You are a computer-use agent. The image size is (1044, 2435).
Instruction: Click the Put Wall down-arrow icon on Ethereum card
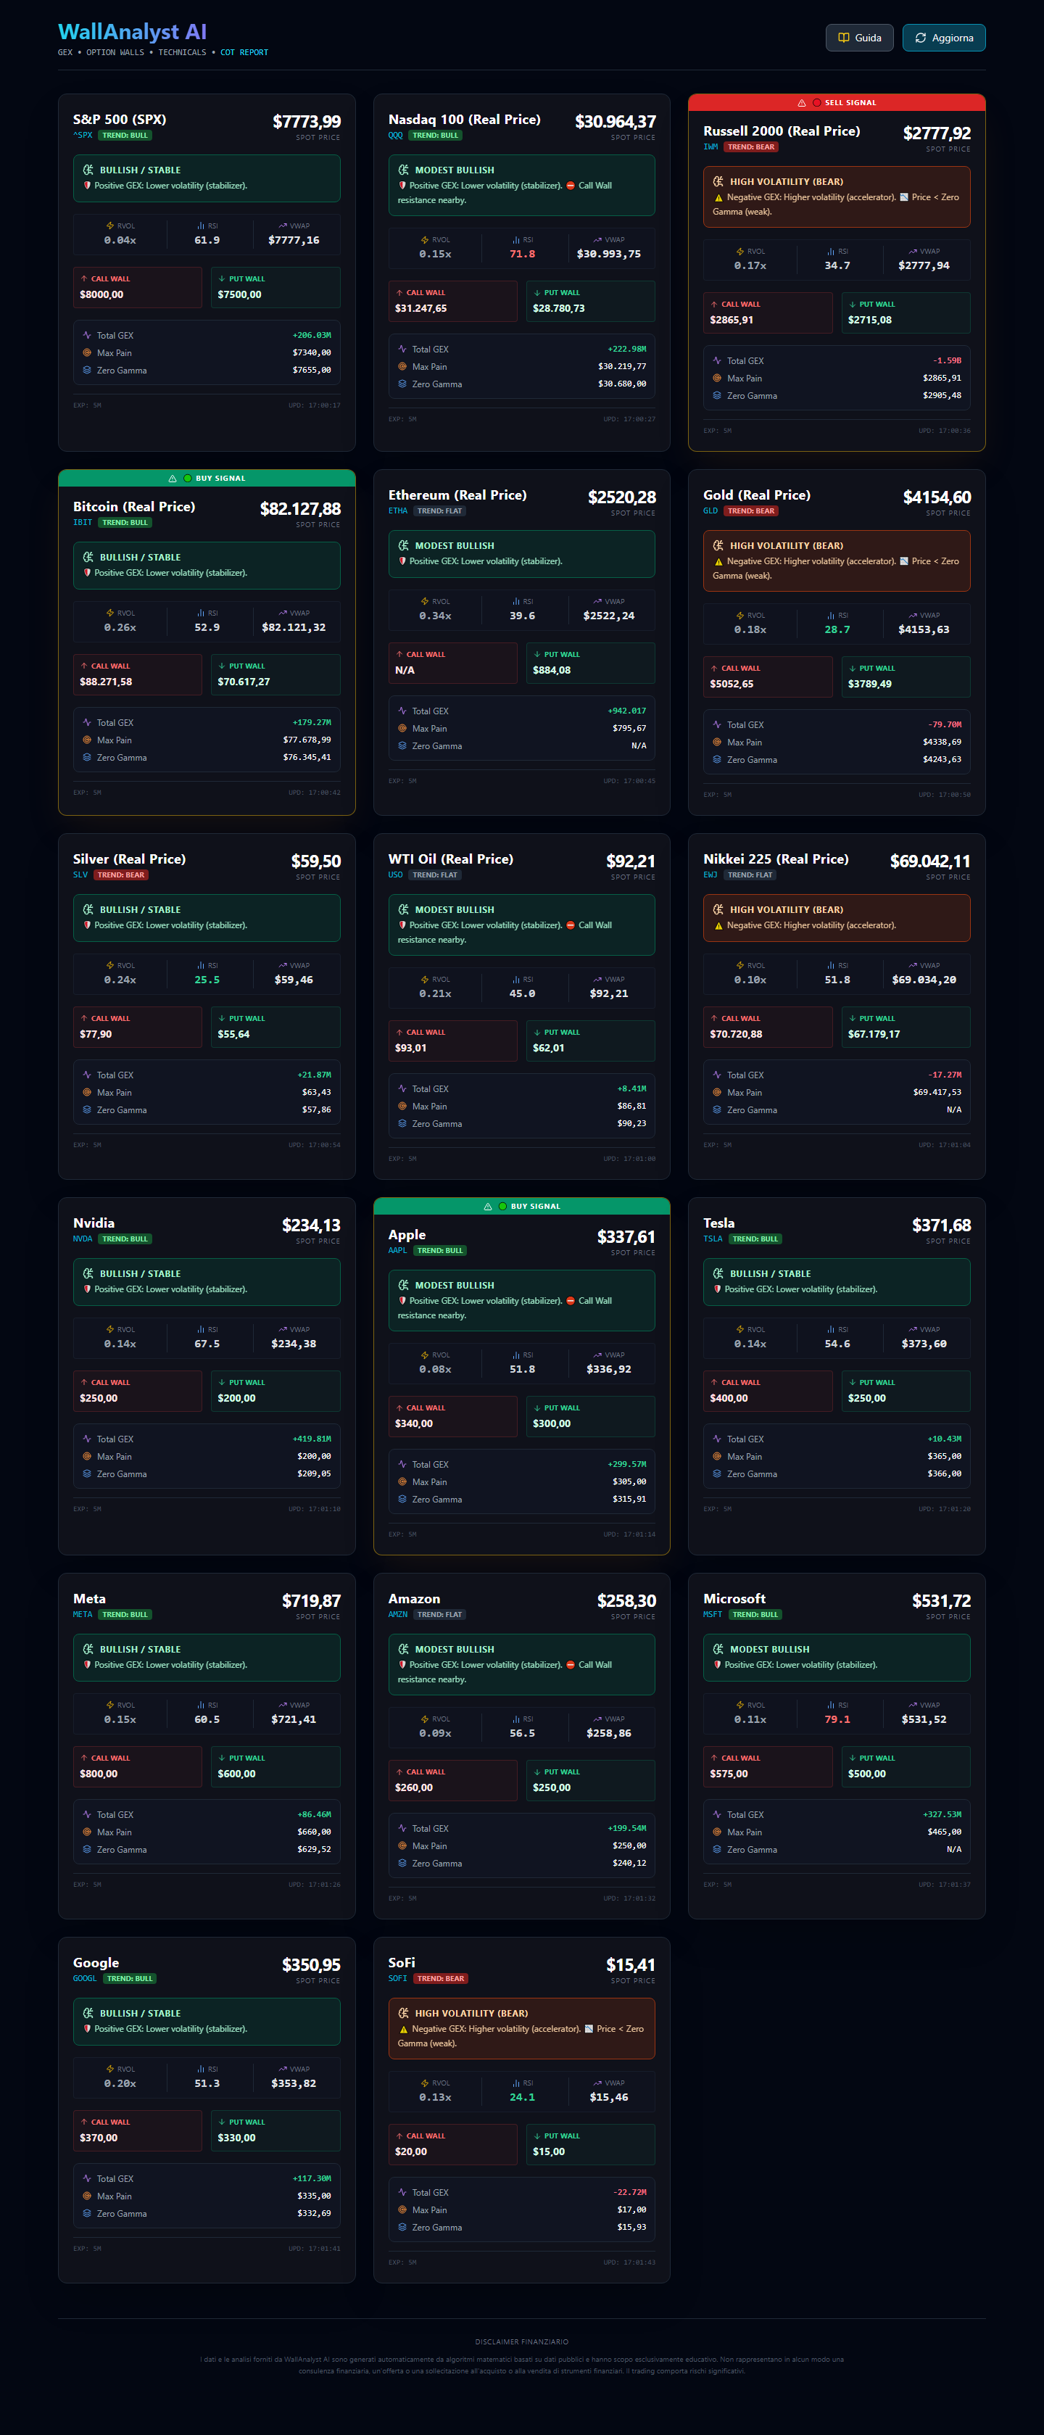pos(536,654)
